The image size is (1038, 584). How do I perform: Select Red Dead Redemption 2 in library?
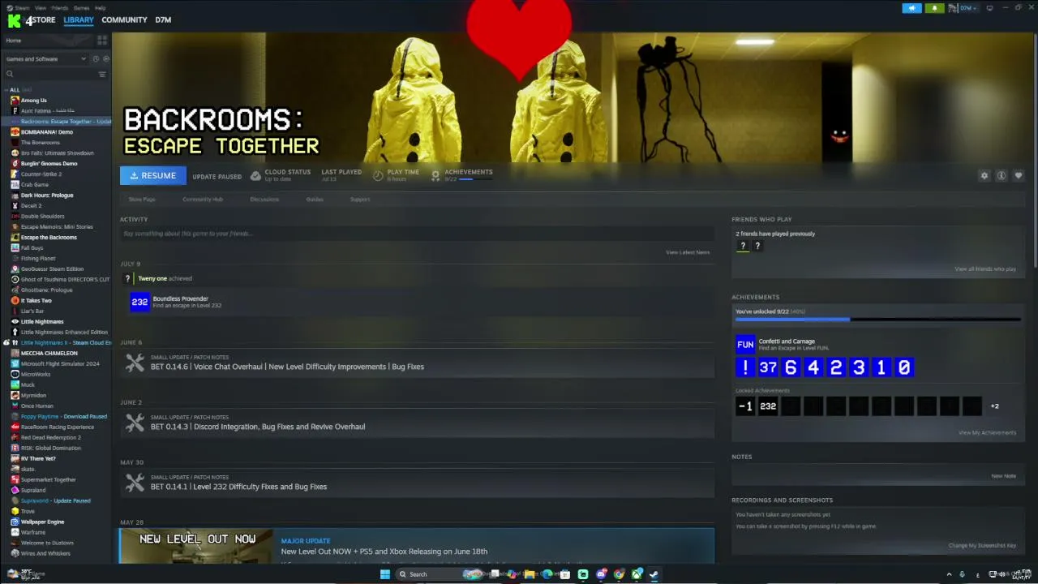pyautogui.click(x=51, y=438)
